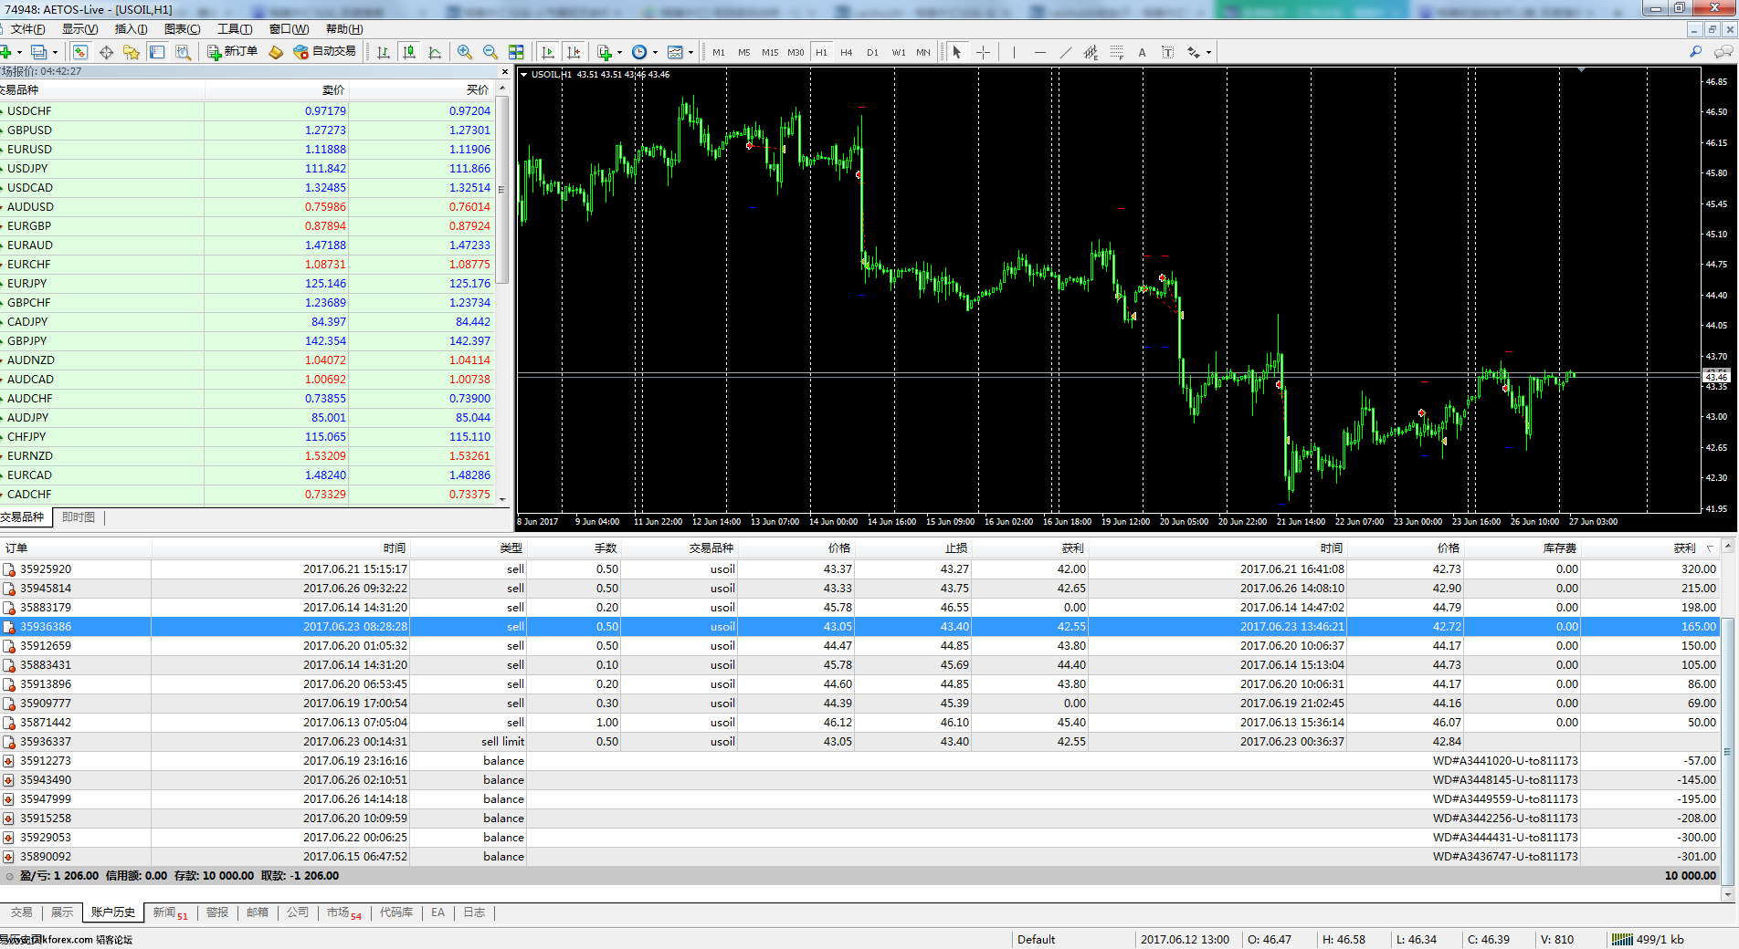Click the chart price scale 46.85 area
1739x949 pixels.
click(1717, 82)
